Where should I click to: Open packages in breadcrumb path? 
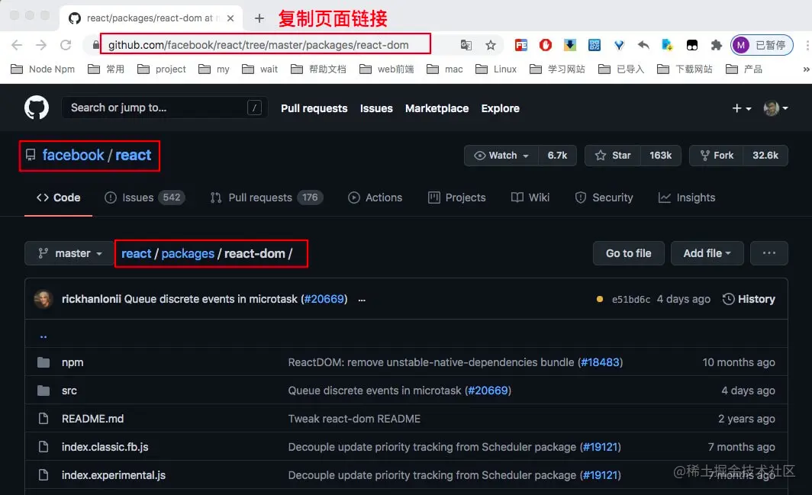click(188, 253)
